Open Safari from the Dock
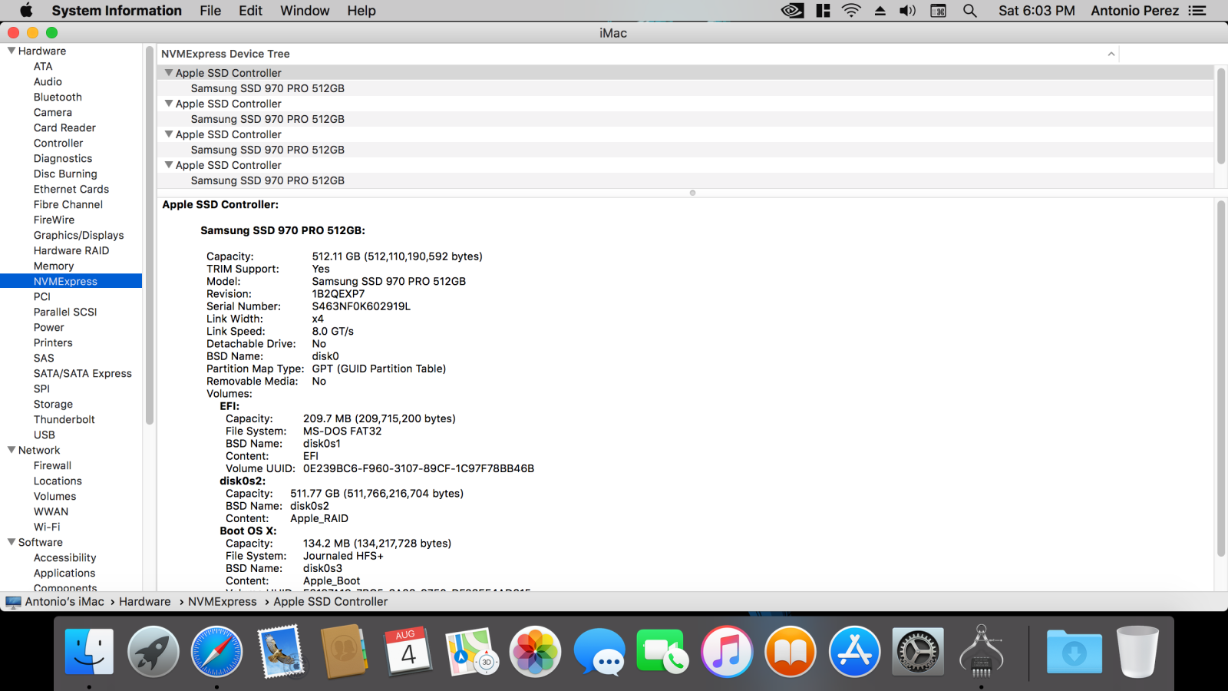The image size is (1228, 691). (x=216, y=652)
